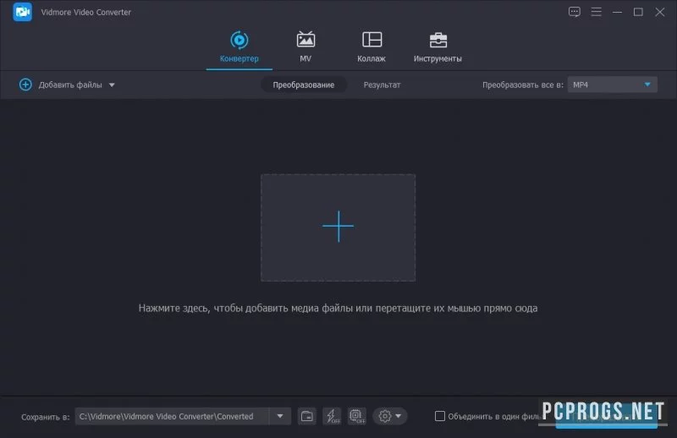Open the MP4 output format dropdown
This screenshot has width=677, height=438.
[x=612, y=85]
